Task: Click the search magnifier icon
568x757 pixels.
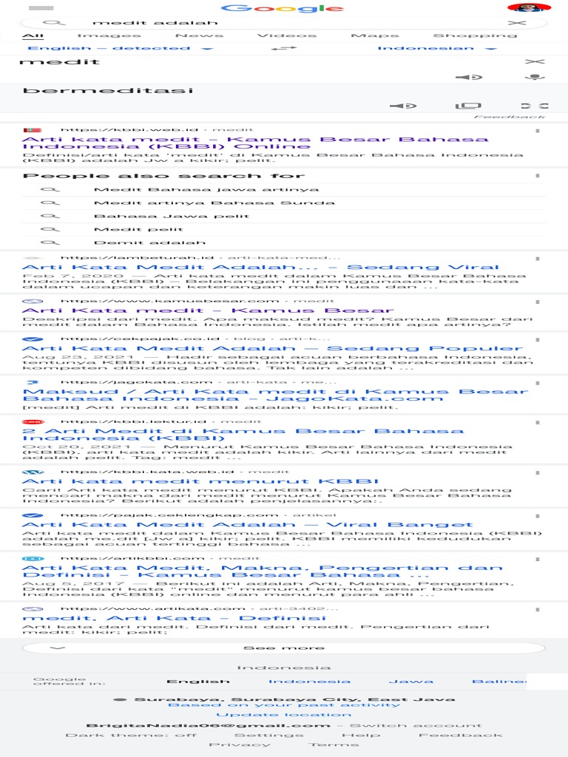Action: click(53, 23)
